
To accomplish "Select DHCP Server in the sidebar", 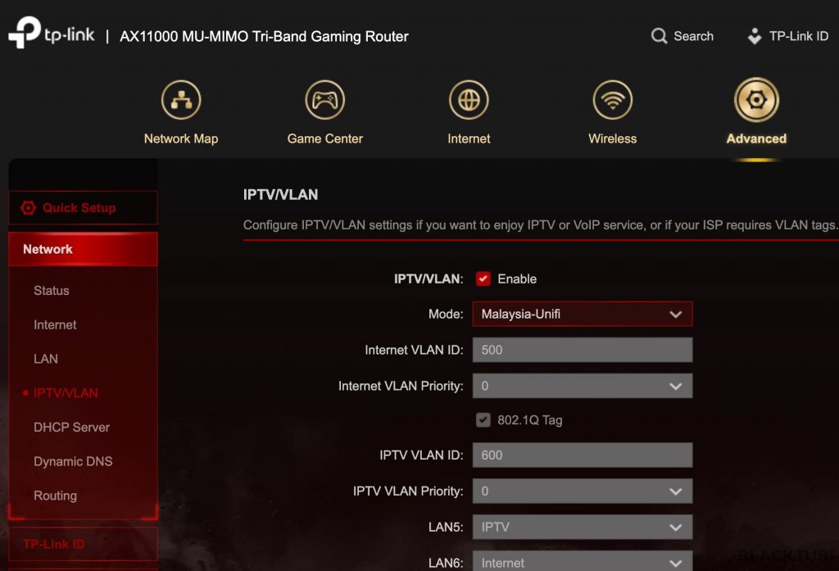I will (72, 427).
